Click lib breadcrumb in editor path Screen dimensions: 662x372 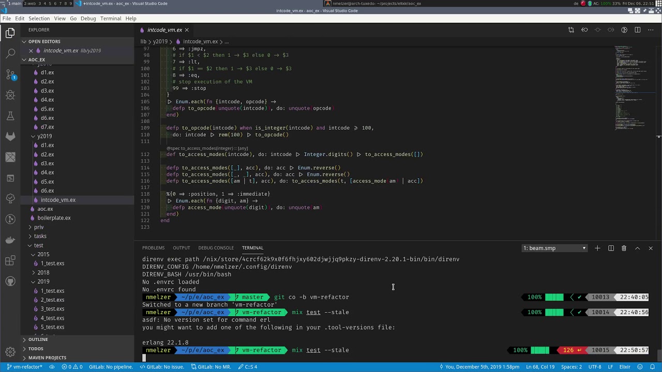tap(143, 41)
